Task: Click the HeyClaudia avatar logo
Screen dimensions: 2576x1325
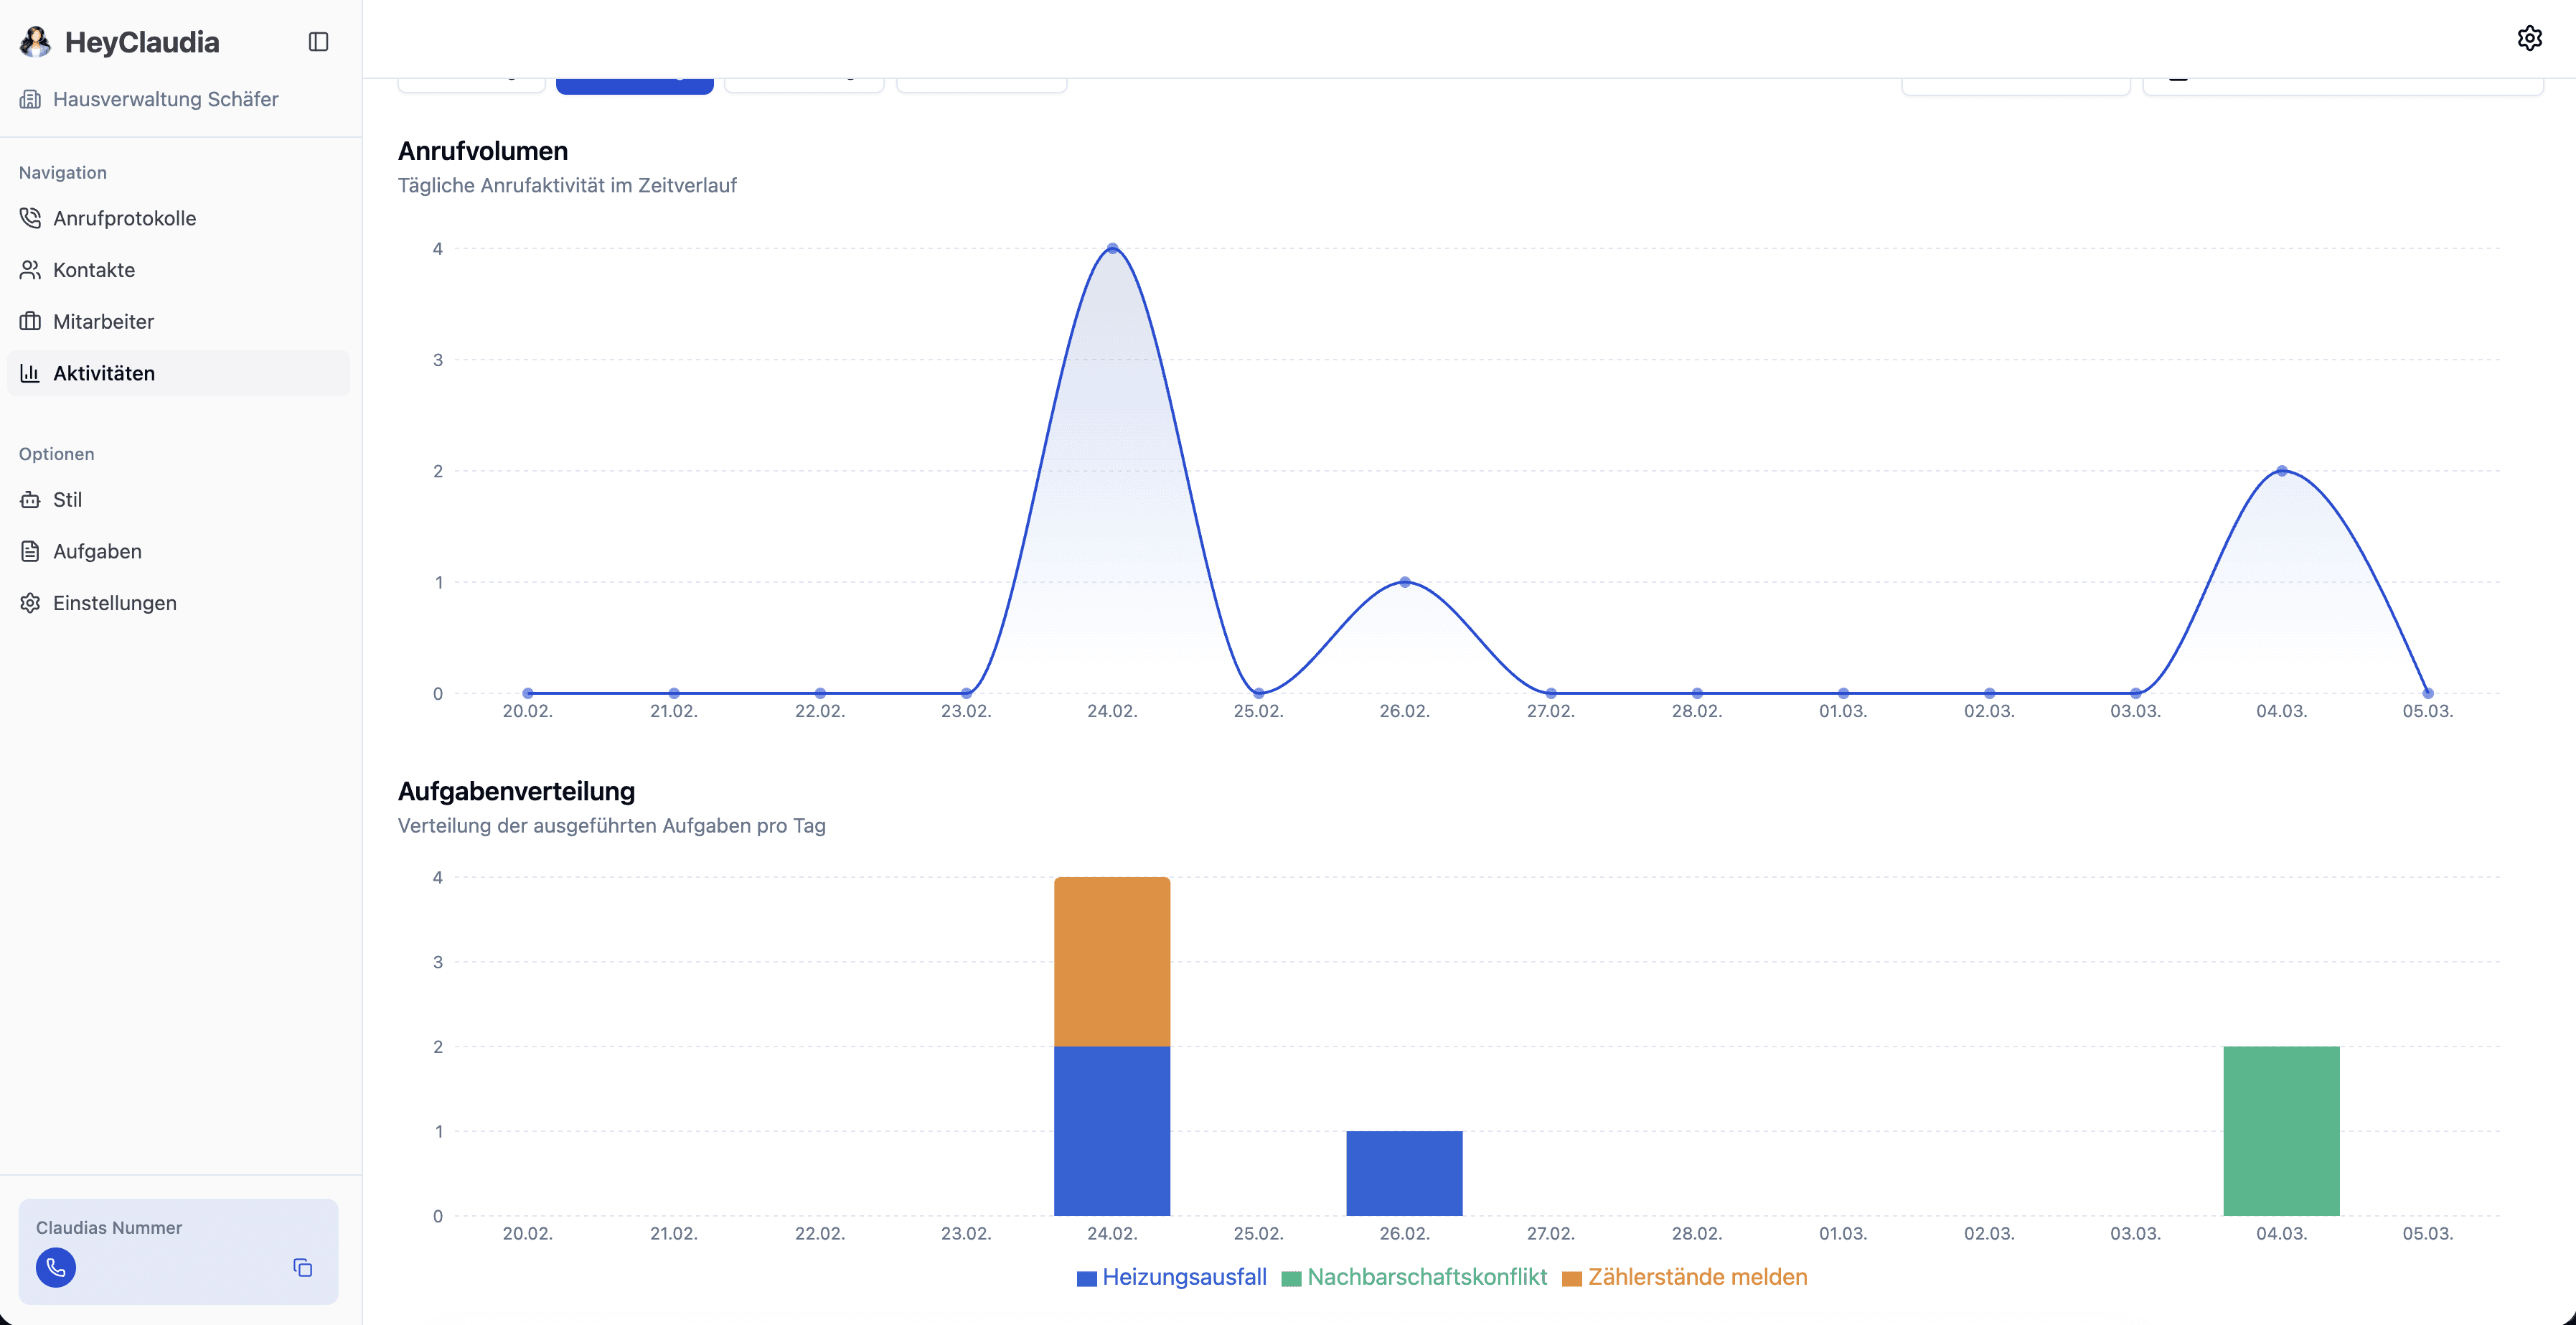Action: pos(35,42)
